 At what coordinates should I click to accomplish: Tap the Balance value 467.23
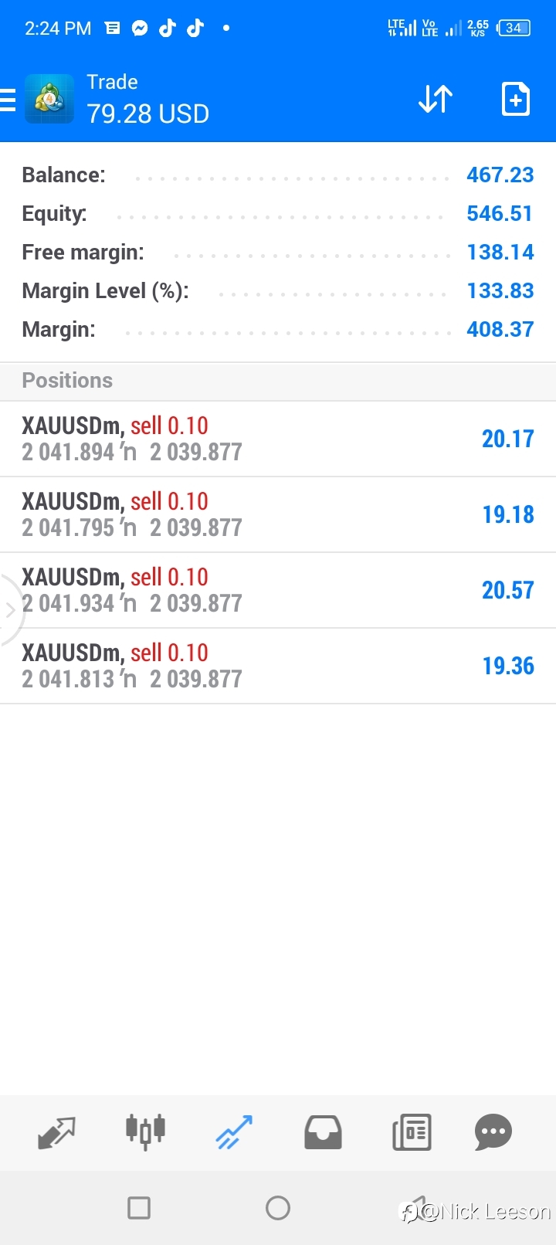point(500,175)
